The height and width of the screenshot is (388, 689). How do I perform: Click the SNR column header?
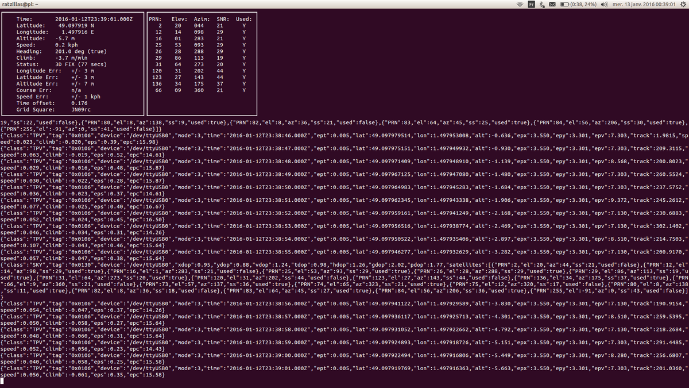[222, 19]
